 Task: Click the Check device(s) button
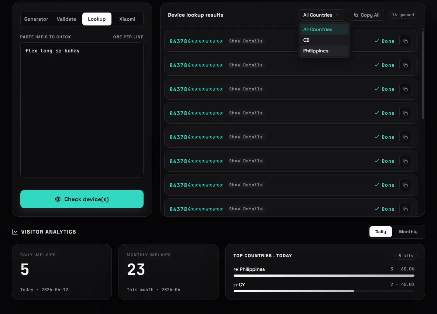click(x=82, y=199)
